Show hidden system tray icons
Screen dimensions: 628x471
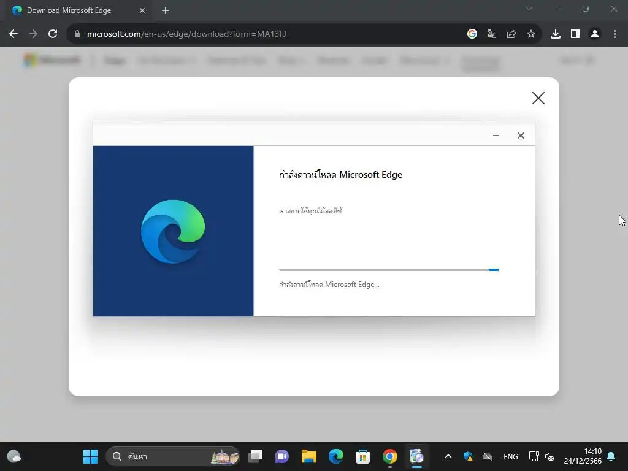448,456
